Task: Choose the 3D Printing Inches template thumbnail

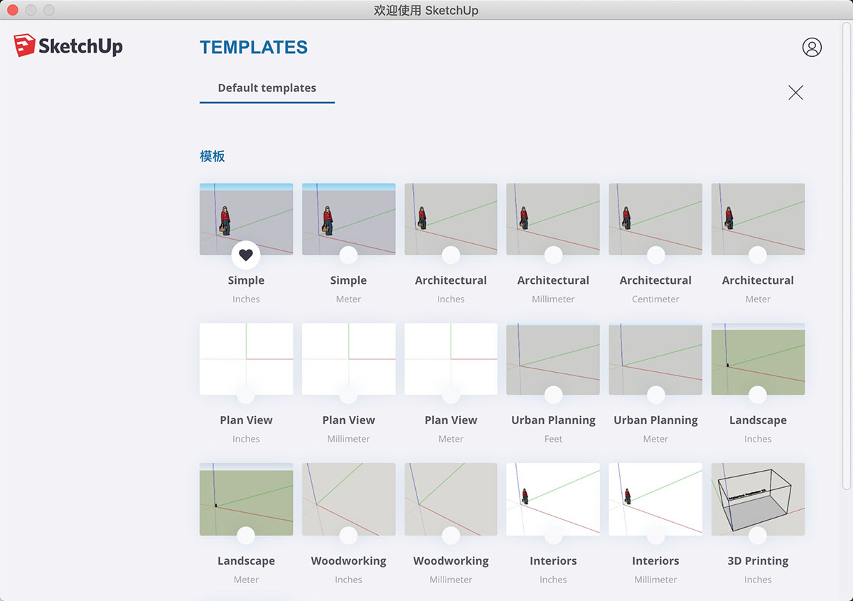Action: [x=758, y=498]
